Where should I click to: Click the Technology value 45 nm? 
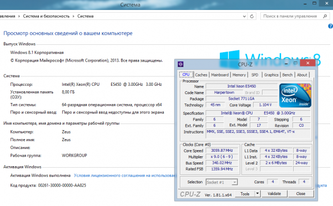click(215, 105)
